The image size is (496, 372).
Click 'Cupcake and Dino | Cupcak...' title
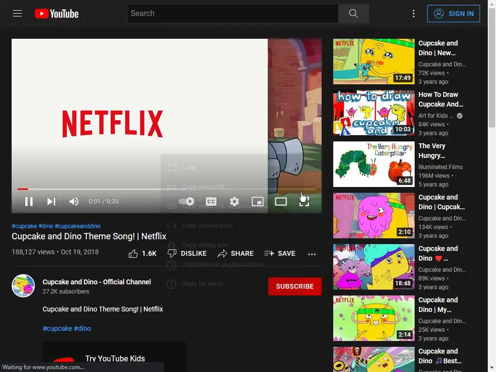[x=442, y=202]
